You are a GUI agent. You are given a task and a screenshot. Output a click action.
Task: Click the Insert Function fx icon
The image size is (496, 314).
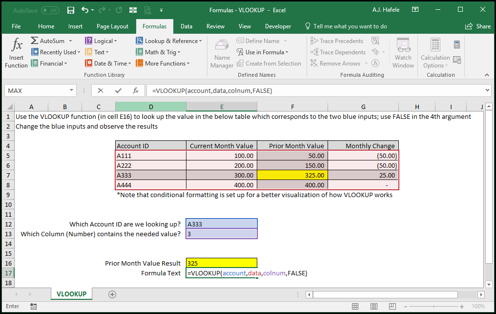(x=17, y=45)
